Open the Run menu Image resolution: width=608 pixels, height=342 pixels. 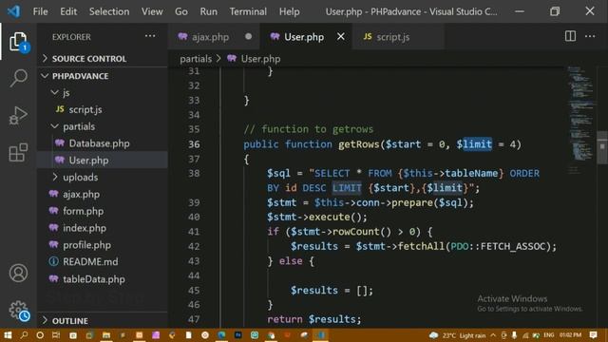pos(209,11)
